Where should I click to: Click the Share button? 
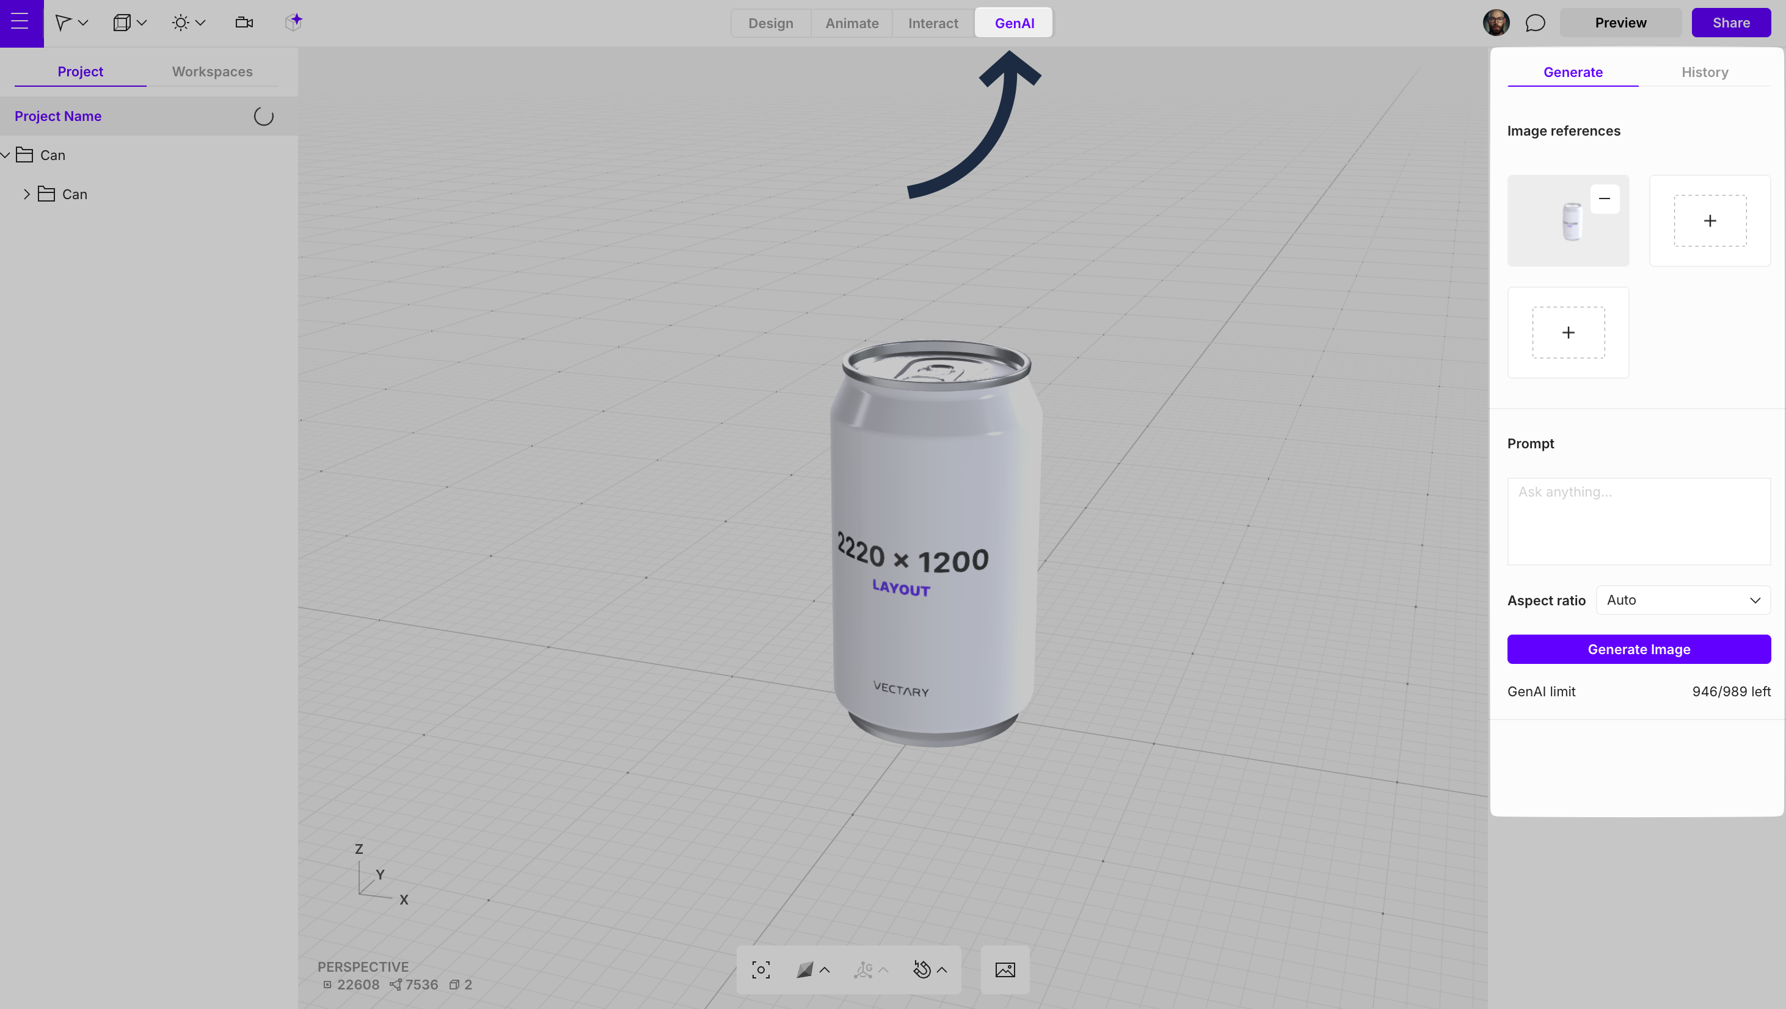1730,23
